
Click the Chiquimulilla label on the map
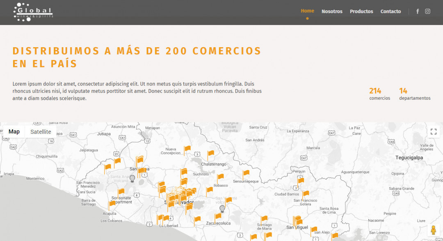[47, 156]
